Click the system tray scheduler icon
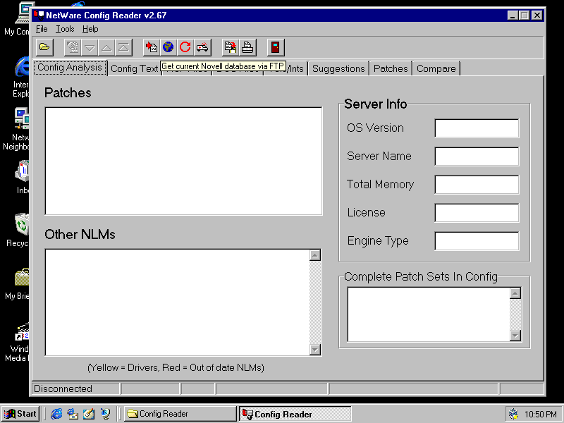The height and width of the screenshot is (423, 564). click(x=514, y=415)
